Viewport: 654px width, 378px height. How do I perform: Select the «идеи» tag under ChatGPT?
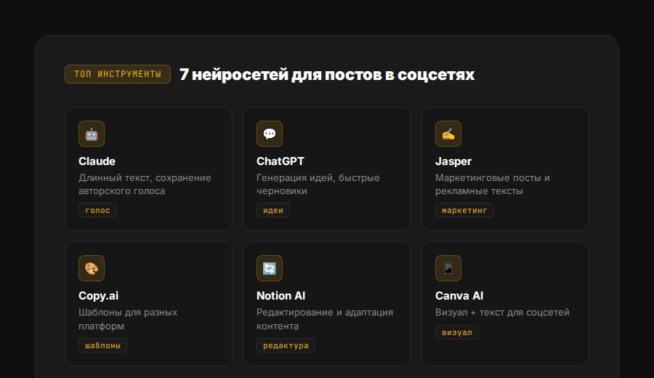click(273, 210)
